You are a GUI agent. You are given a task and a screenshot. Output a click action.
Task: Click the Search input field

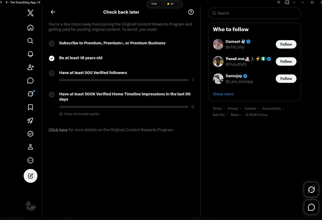click(x=255, y=13)
